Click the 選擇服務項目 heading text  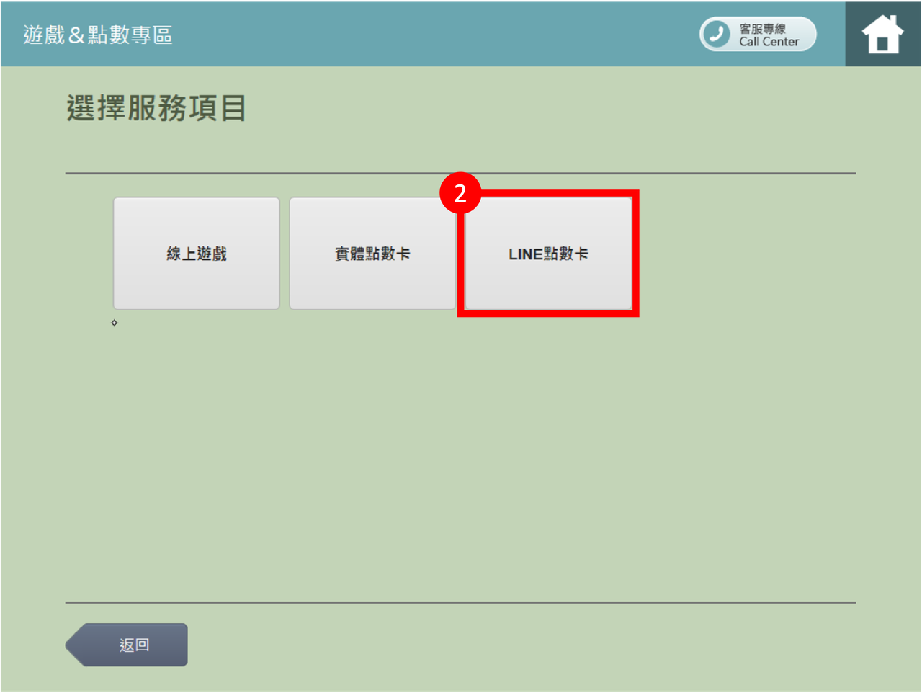(156, 108)
